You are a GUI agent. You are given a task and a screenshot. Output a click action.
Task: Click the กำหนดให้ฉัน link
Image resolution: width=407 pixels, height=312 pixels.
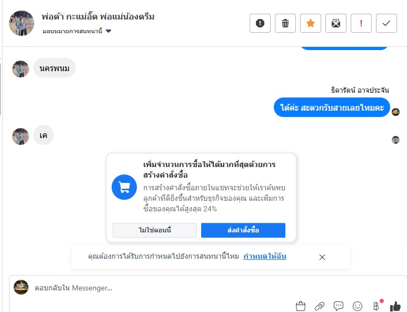[x=265, y=257]
